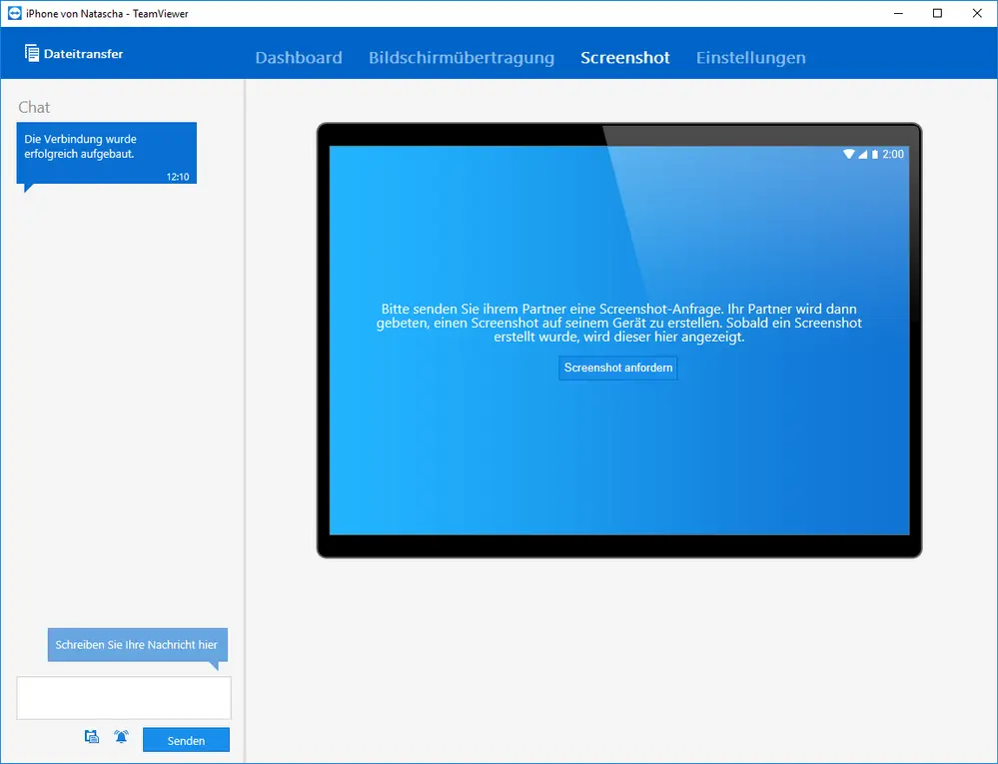Image resolution: width=998 pixels, height=764 pixels.
Task: Click the Screenshot anfordern button
Action: [618, 368]
